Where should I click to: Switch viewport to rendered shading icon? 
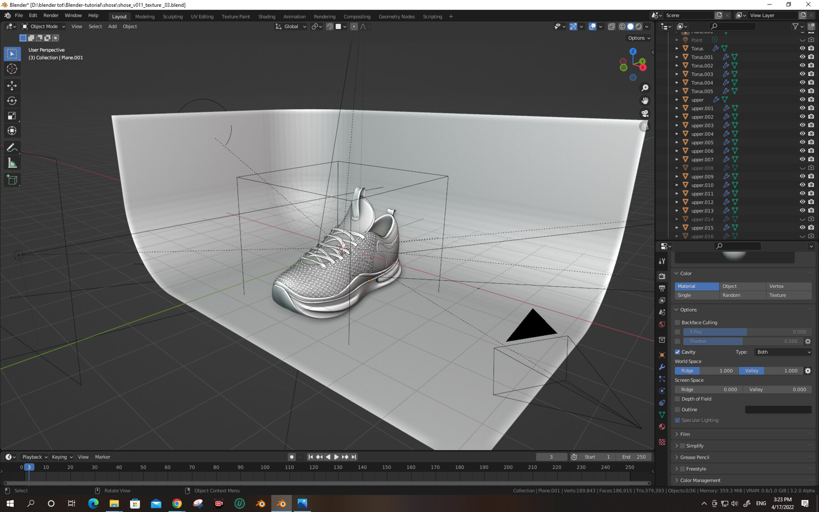638,26
